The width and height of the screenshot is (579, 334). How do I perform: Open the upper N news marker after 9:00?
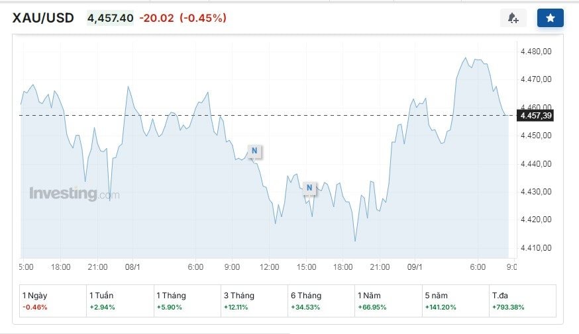(x=254, y=151)
